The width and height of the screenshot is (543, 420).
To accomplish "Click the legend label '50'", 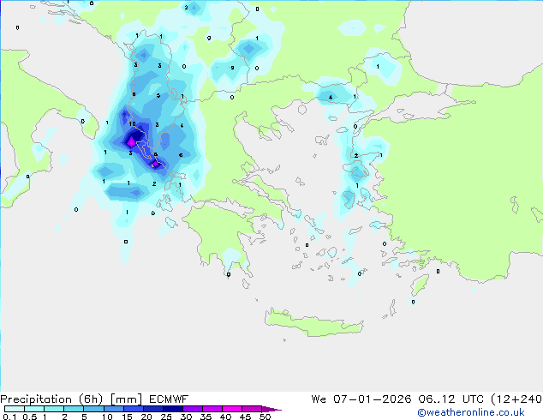I will point(265,417).
